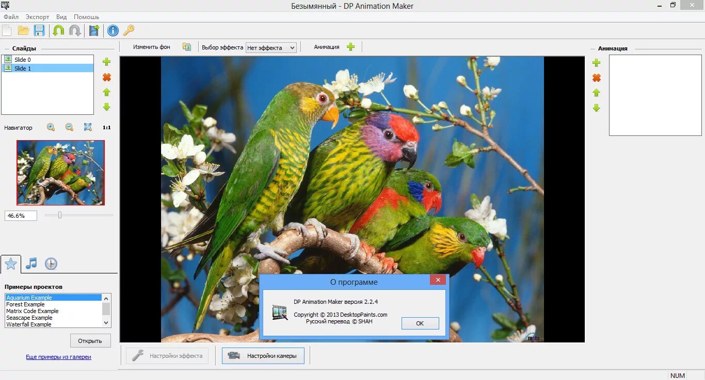Click the app icon in the title bar
This screenshot has height=380, width=705.
[5, 6]
